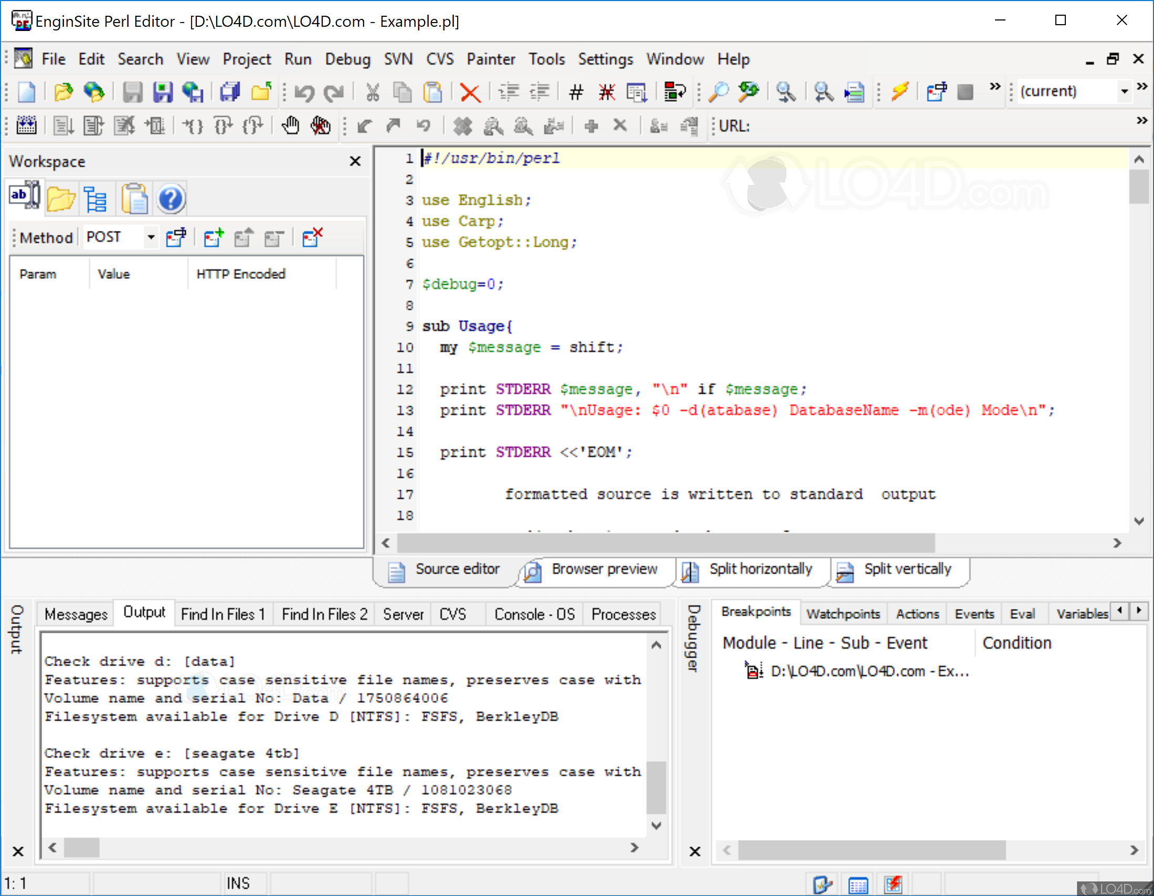The height and width of the screenshot is (896, 1154).
Task: Click the lightning bolt run icon
Action: coord(900,91)
